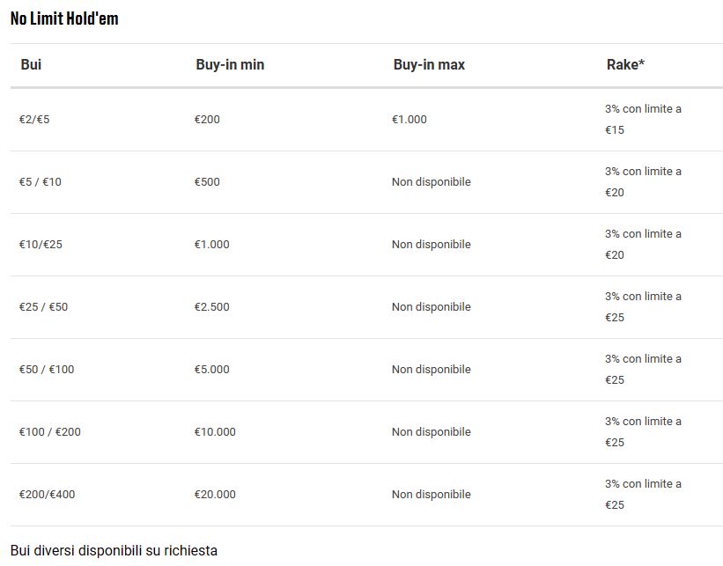Click the No Limit Hold'em heading
The image size is (723, 566).
pyautogui.click(x=64, y=18)
